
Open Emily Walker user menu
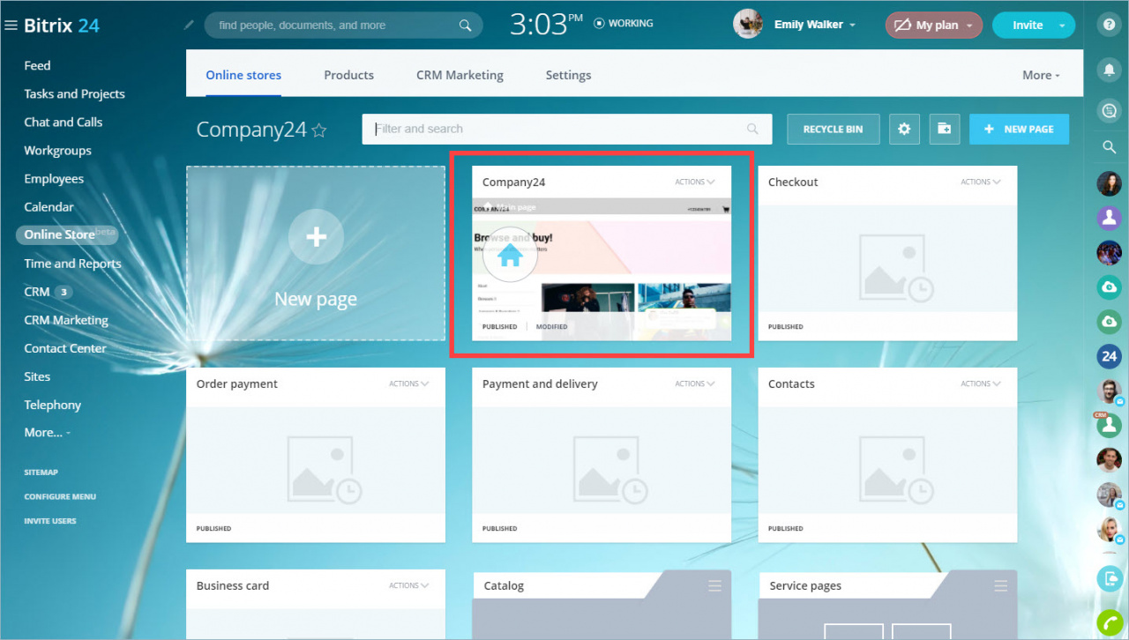[815, 25]
